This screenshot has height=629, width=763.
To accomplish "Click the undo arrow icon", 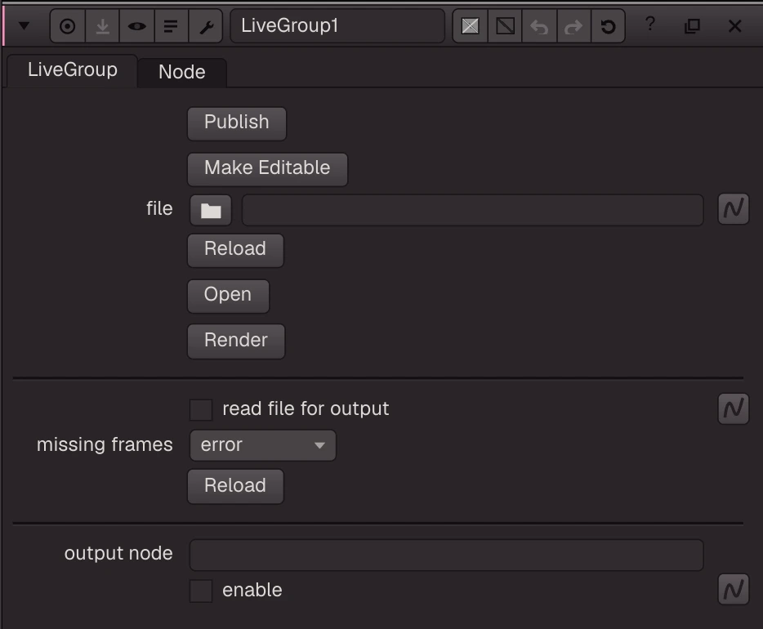I will [x=539, y=26].
